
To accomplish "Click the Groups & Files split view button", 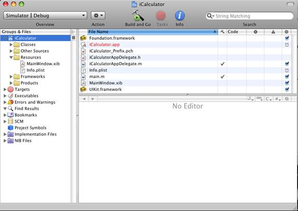I will point(73,32).
